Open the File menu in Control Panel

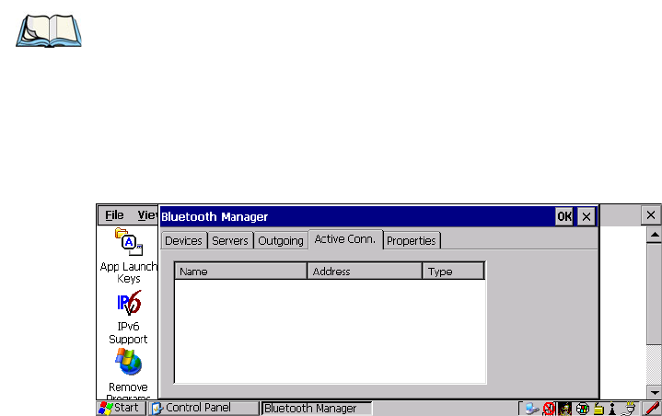coord(114,215)
